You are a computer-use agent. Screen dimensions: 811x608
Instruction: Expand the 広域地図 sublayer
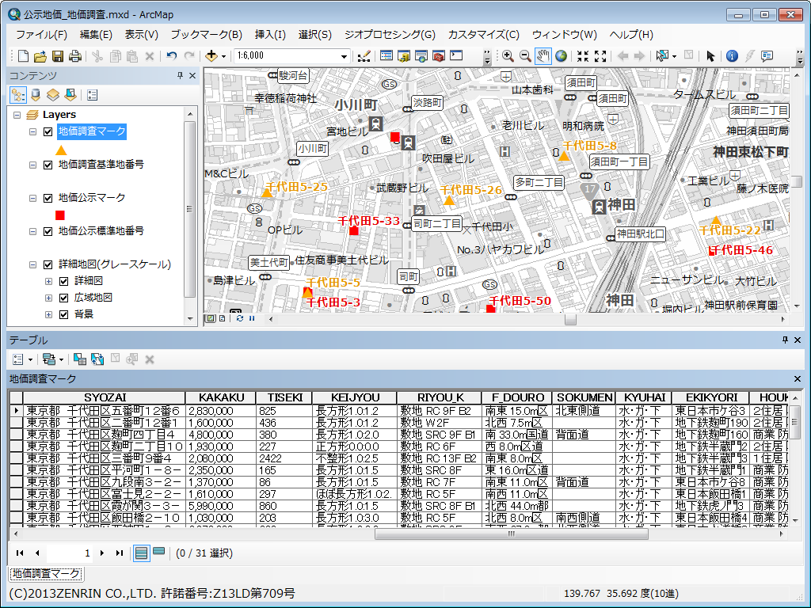(x=48, y=298)
